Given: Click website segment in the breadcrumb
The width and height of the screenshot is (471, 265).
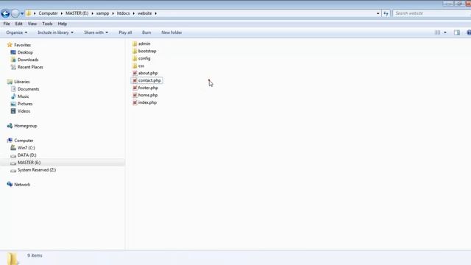Looking at the screenshot, I should (144, 13).
